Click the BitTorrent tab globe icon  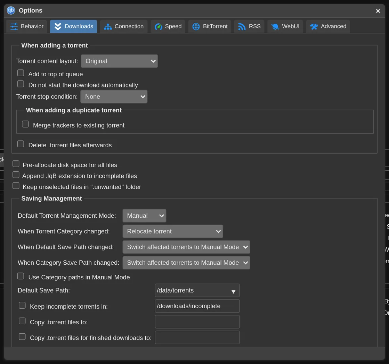(196, 26)
